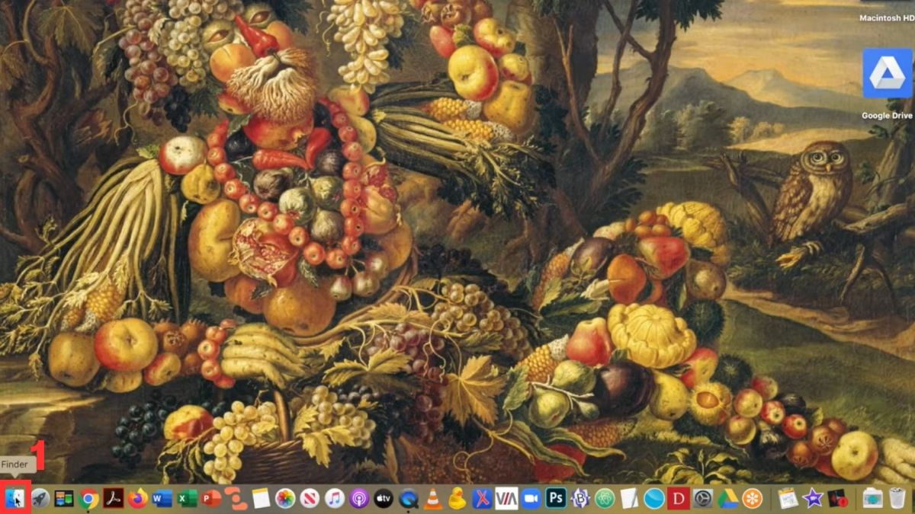This screenshot has height=514, width=915.
Task: Launch Launchpad from the Dock
Action: pyautogui.click(x=40, y=499)
